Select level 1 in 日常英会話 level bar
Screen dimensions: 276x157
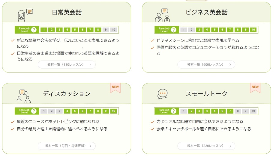coord(44,30)
